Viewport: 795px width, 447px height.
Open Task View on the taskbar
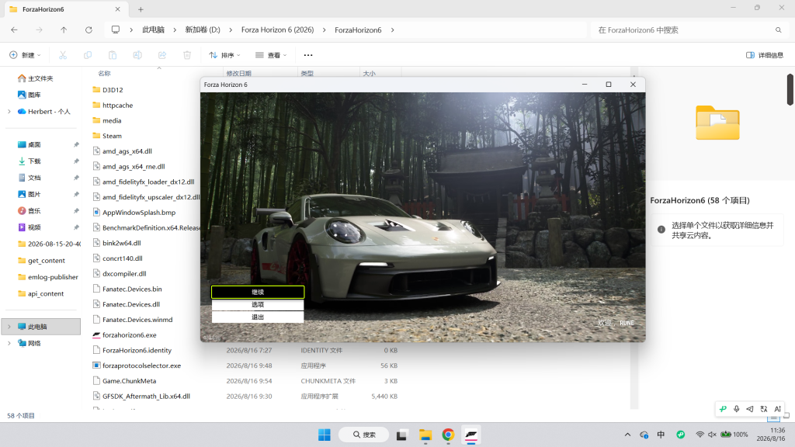[401, 435]
